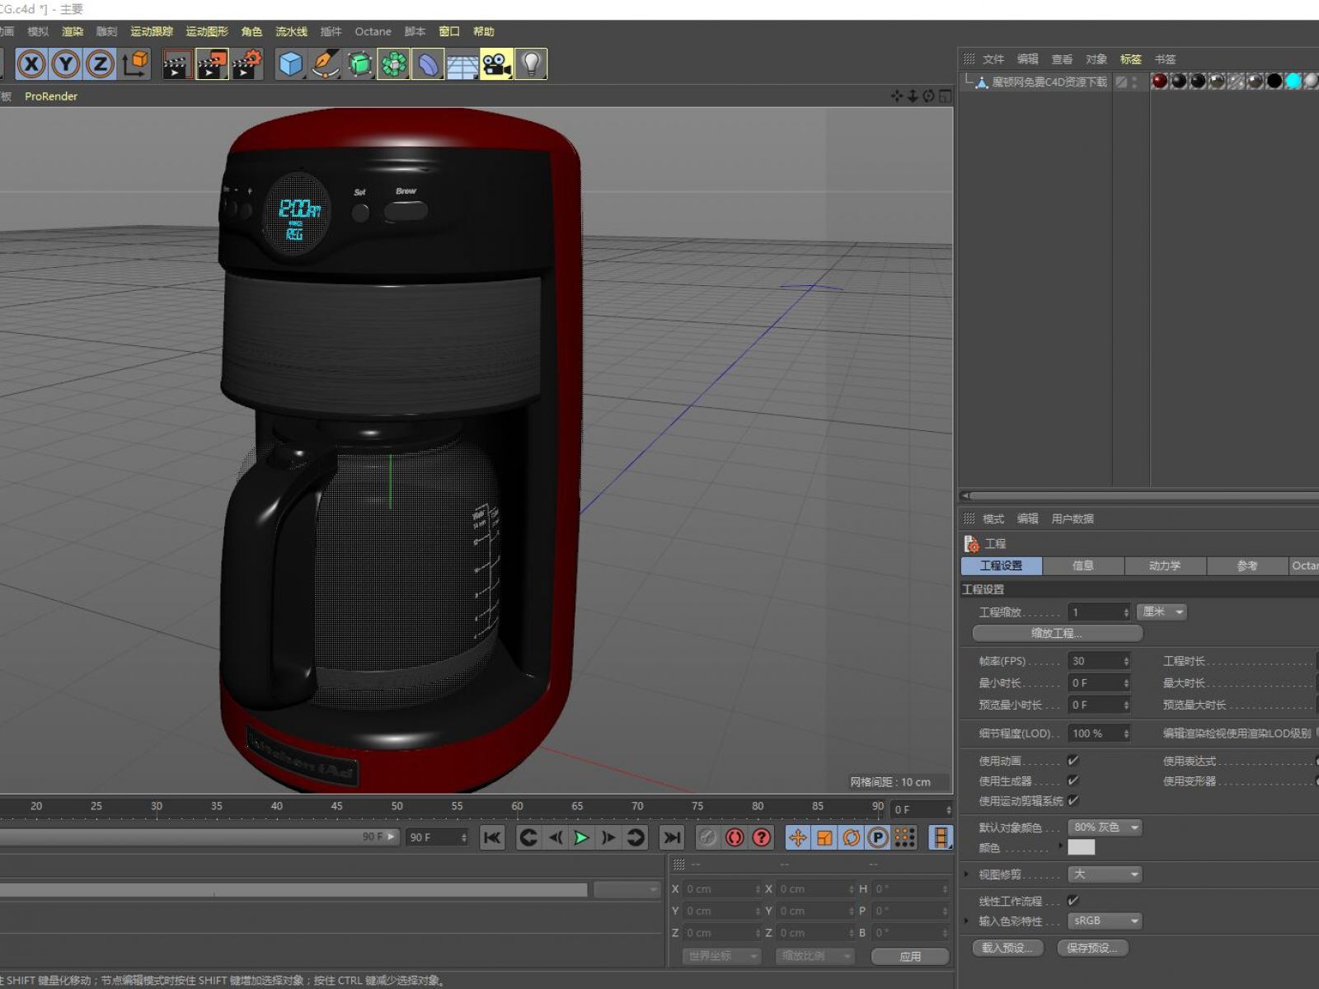This screenshot has width=1319, height=989.
Task: Open the timeline film strip icon
Action: 941,837
